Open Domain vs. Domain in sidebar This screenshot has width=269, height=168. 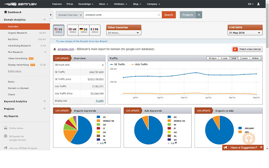pyautogui.click(x=18, y=88)
